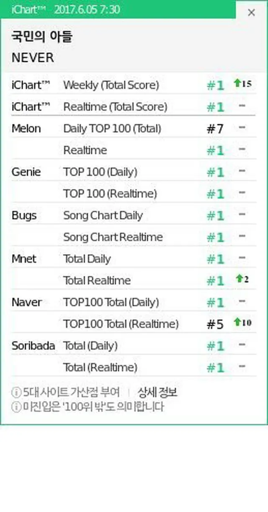Select iChart Weekly (Total Score) entry
The width and height of the screenshot is (268, 512).
point(111,85)
